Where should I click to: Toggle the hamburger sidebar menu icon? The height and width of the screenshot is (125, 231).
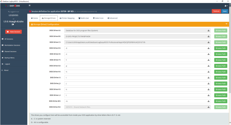coord(30,5)
